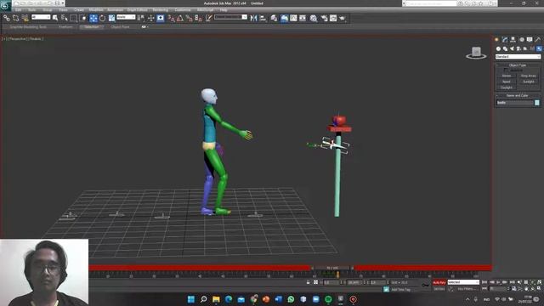Viewport: 544px width, 306px height.
Task: Open the named selection sets dropdown
Action: (x=230, y=17)
